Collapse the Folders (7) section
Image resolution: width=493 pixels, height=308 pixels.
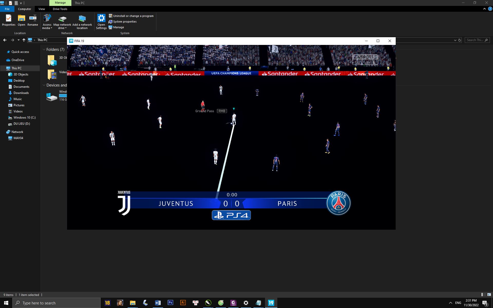tap(44, 49)
